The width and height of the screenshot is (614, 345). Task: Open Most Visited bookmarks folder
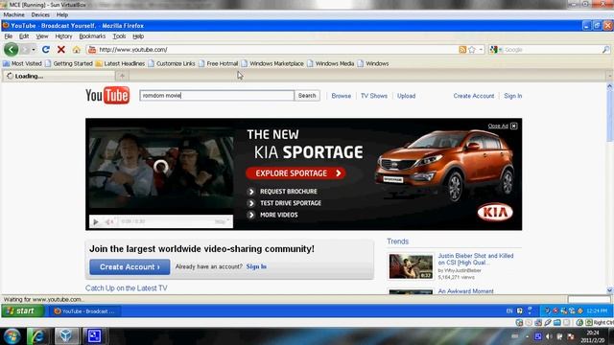(22, 63)
